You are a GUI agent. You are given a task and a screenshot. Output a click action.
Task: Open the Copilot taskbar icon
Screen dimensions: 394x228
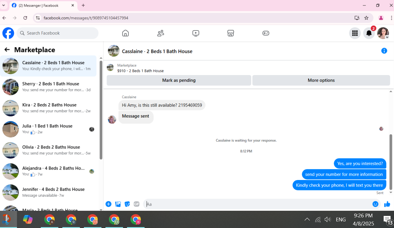click(28, 220)
